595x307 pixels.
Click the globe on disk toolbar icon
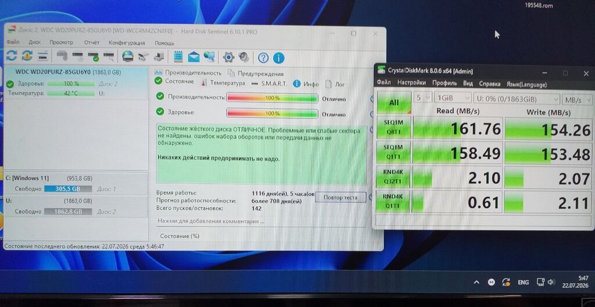click(x=127, y=56)
